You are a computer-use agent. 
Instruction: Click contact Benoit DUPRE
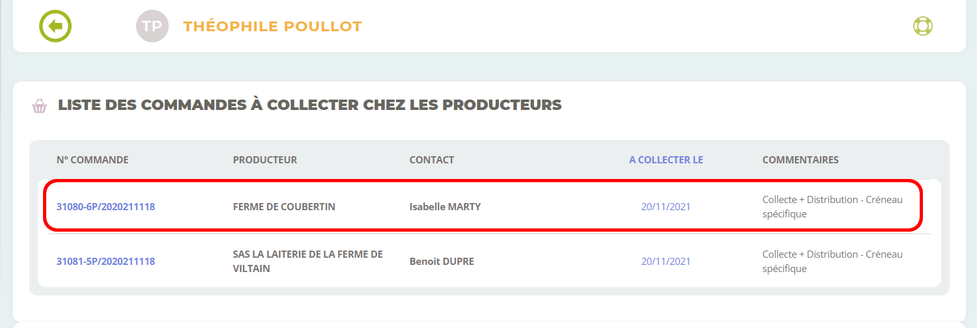pyautogui.click(x=442, y=262)
